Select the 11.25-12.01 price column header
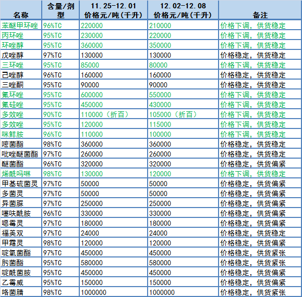This screenshot has width=302, height=297. (113, 10)
